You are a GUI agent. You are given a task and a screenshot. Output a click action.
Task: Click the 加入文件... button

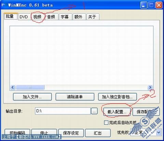click(x=32, y=97)
